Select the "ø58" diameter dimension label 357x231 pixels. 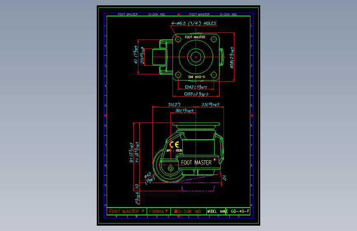[232, 58]
